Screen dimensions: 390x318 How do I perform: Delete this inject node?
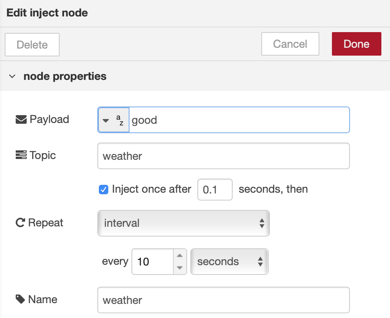pos(32,44)
